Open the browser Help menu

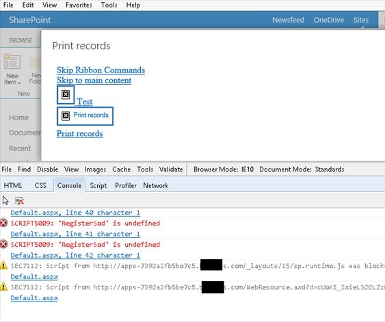[133, 5]
